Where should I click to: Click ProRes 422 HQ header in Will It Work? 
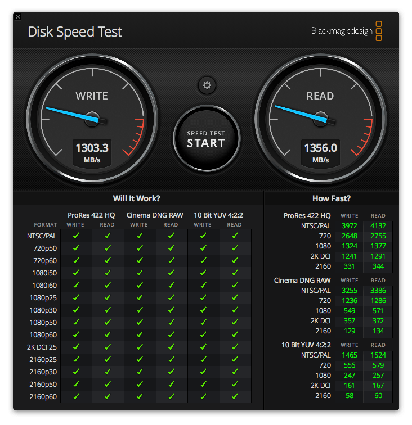[x=91, y=215]
